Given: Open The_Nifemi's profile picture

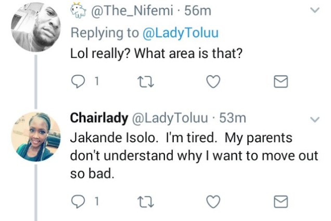Looking at the screenshot, I should point(35,26).
